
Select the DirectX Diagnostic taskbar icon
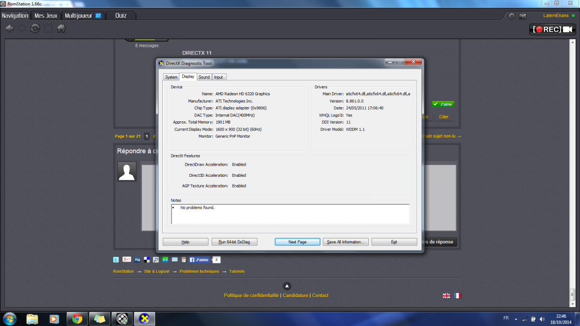click(145, 319)
